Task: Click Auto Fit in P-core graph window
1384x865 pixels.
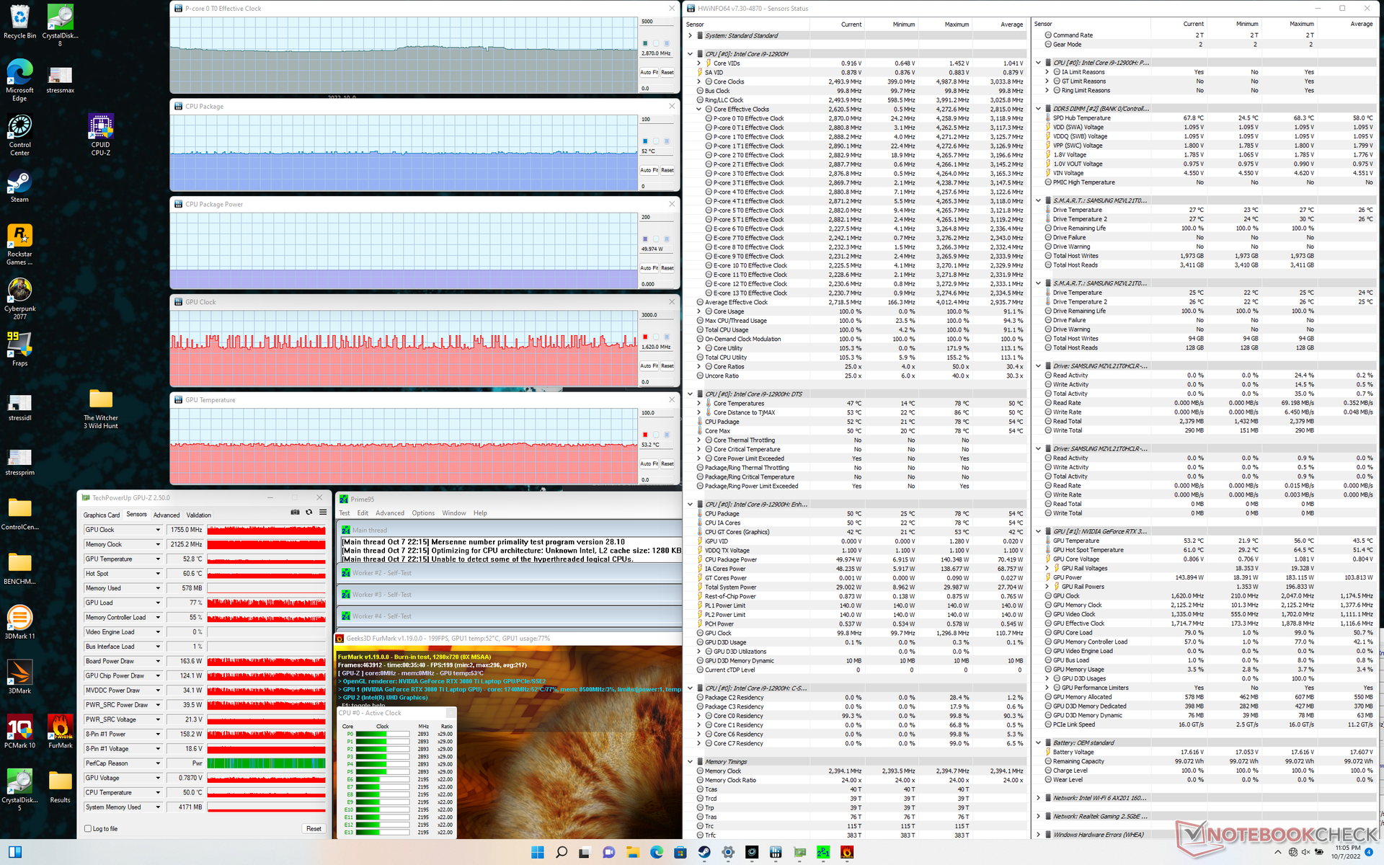Action: tap(649, 72)
